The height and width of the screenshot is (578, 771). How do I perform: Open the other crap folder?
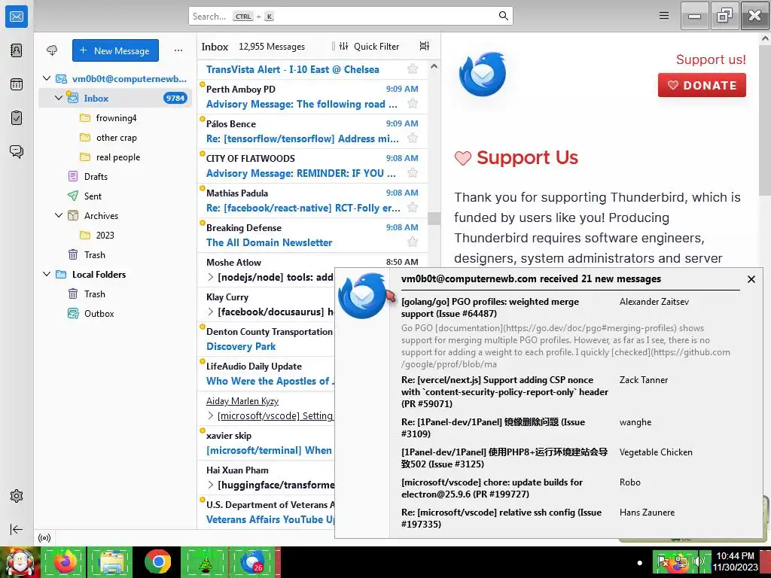[x=115, y=138]
